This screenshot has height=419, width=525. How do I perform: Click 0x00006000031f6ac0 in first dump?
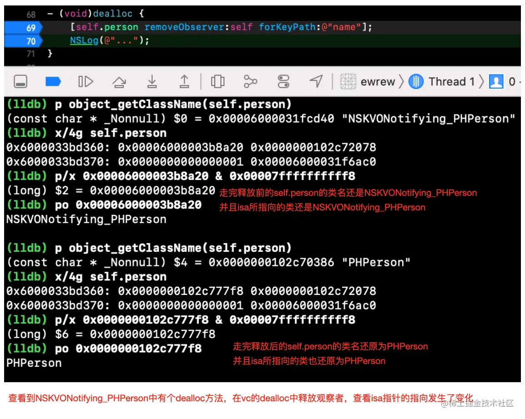[x=313, y=162]
